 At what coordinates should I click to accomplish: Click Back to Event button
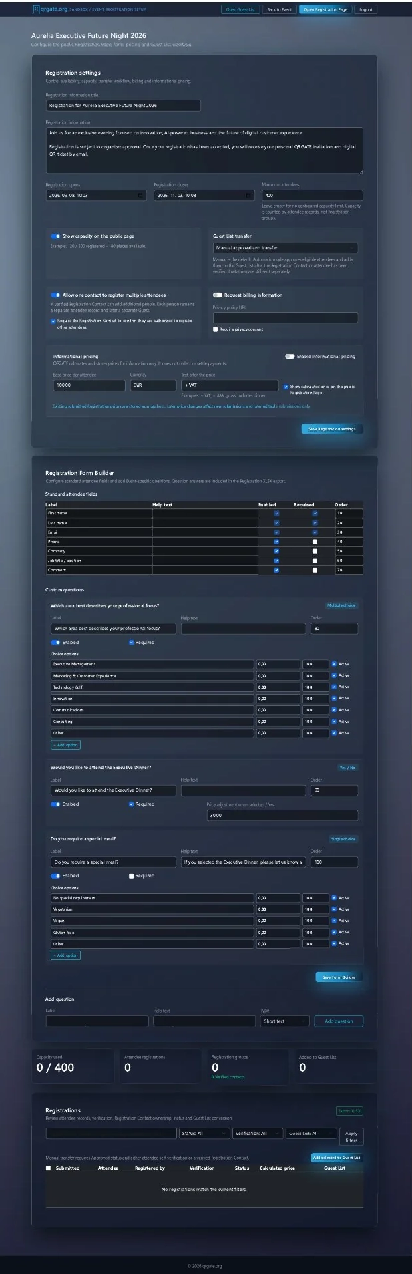279,10
